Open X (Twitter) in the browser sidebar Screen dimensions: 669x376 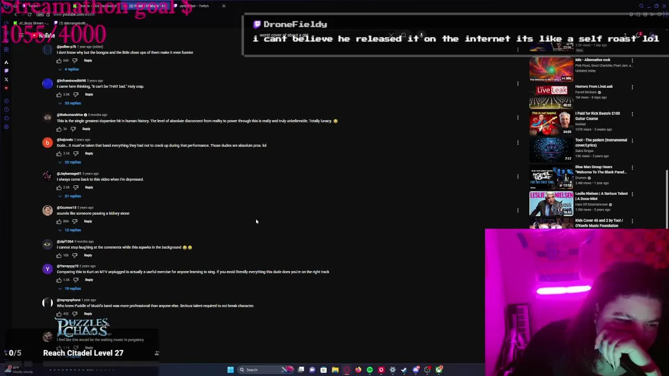tap(6, 80)
